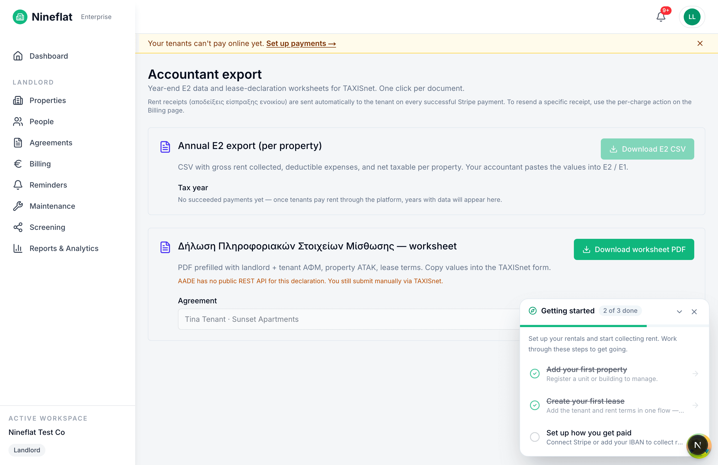Screen dimensions: 718x465
Task: Dismiss the payments banner with X
Action: (x=700, y=44)
